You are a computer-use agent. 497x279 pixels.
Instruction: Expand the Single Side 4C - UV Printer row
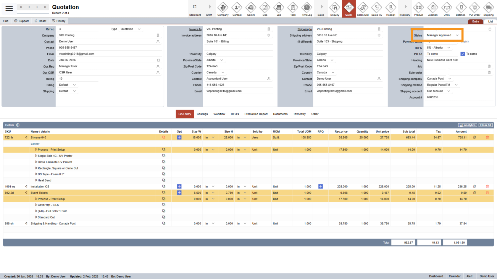pos(36,156)
